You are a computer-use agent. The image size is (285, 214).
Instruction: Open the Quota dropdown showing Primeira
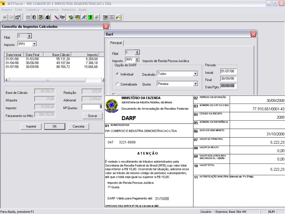(195, 84)
